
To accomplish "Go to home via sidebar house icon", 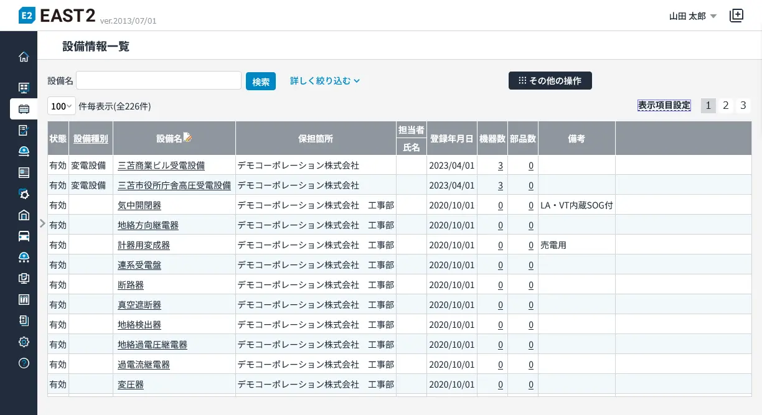I will click(24, 57).
